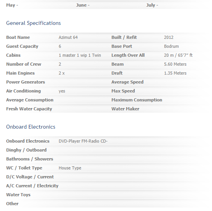Click the Main Engines label

[20, 73]
